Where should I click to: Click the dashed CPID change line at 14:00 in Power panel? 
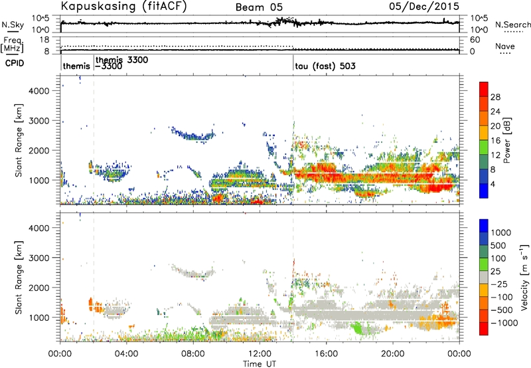click(x=293, y=140)
